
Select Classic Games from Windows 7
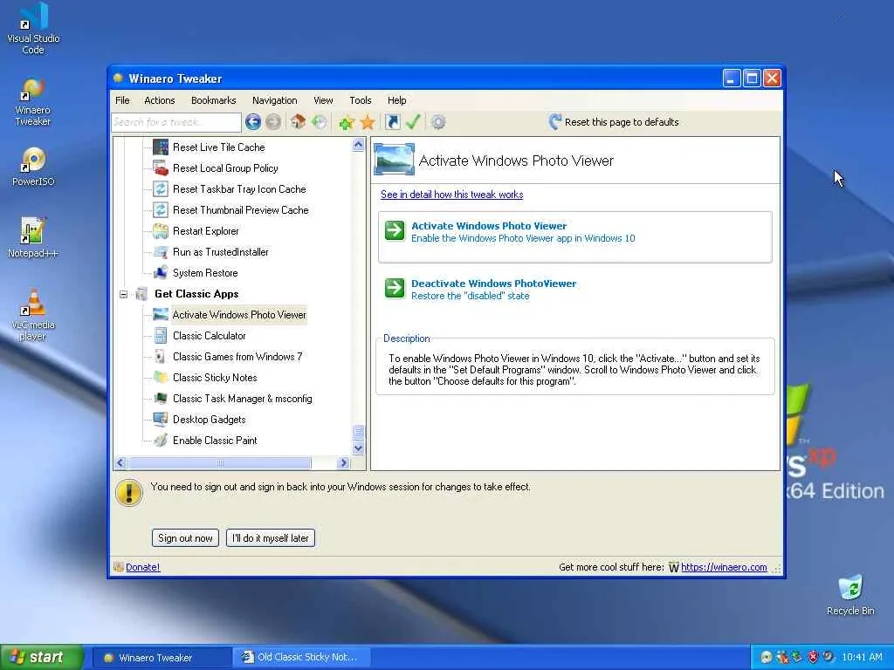pos(237,357)
